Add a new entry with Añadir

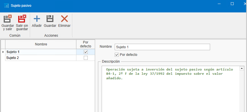(x=37, y=21)
